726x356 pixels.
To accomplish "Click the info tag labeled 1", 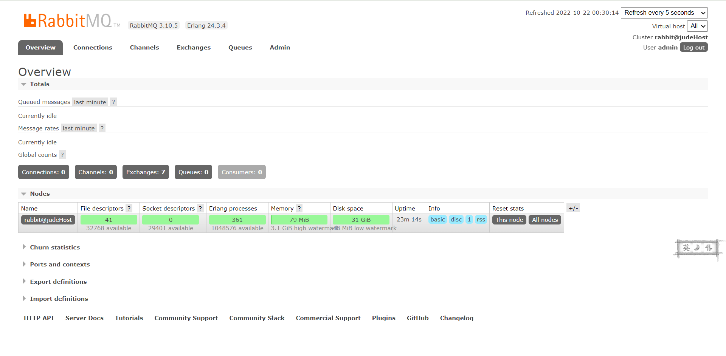I will coord(469,219).
